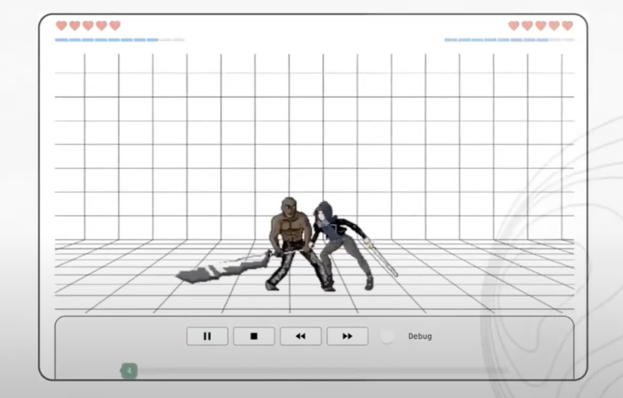Click the green frame 4 timeline handle
623x398 pixels.
click(x=129, y=371)
